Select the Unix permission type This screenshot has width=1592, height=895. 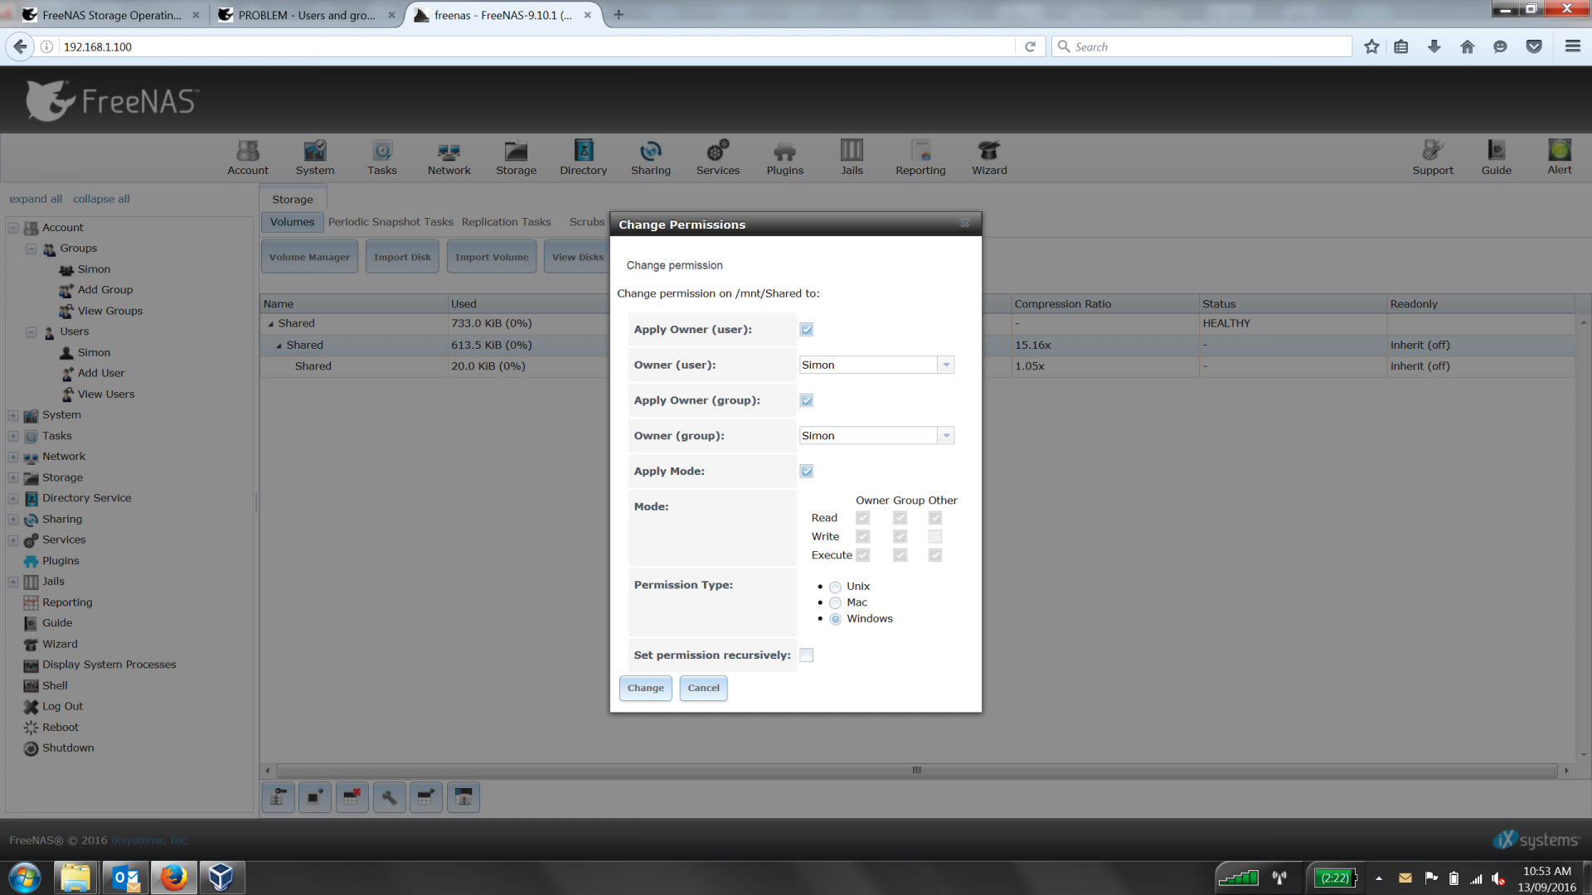[835, 587]
